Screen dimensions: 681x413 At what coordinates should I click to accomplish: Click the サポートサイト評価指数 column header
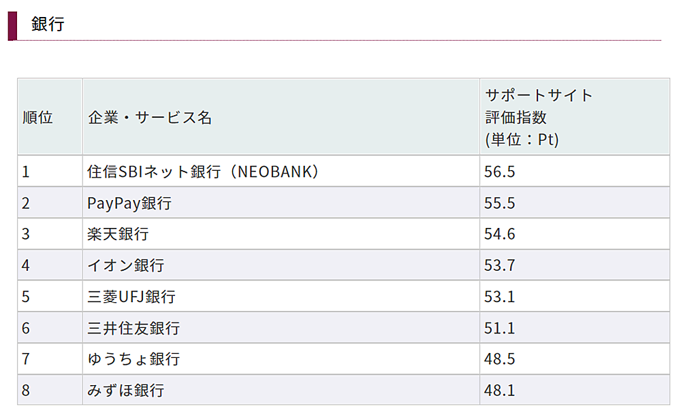pyautogui.click(x=538, y=117)
